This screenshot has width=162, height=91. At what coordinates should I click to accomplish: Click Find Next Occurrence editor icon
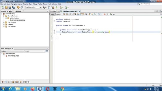(x=80, y=14)
